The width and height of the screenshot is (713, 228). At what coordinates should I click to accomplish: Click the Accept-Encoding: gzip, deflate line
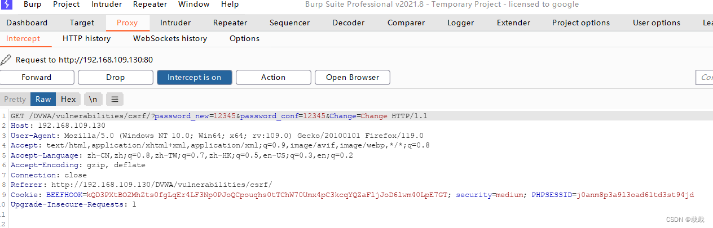click(78, 165)
